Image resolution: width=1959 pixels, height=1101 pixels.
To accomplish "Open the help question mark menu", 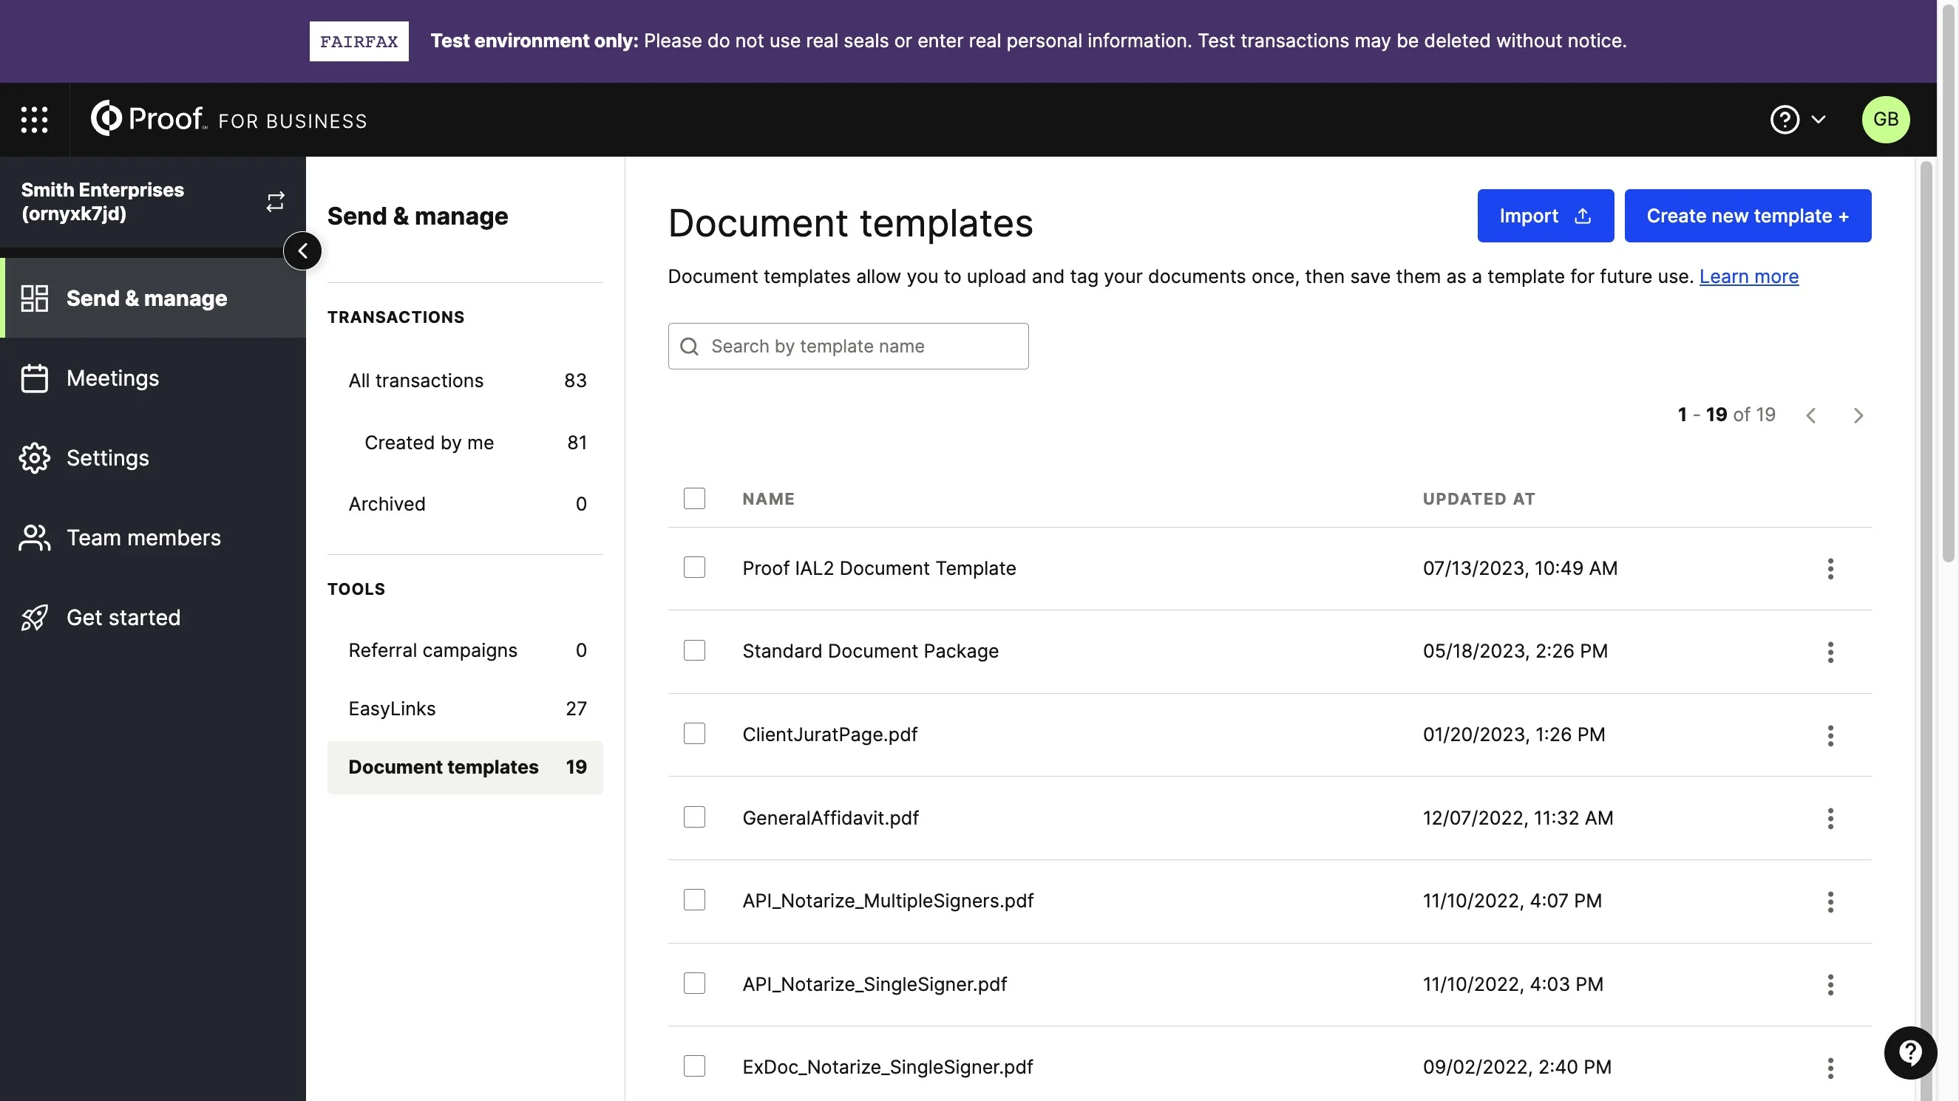I will point(1798,120).
